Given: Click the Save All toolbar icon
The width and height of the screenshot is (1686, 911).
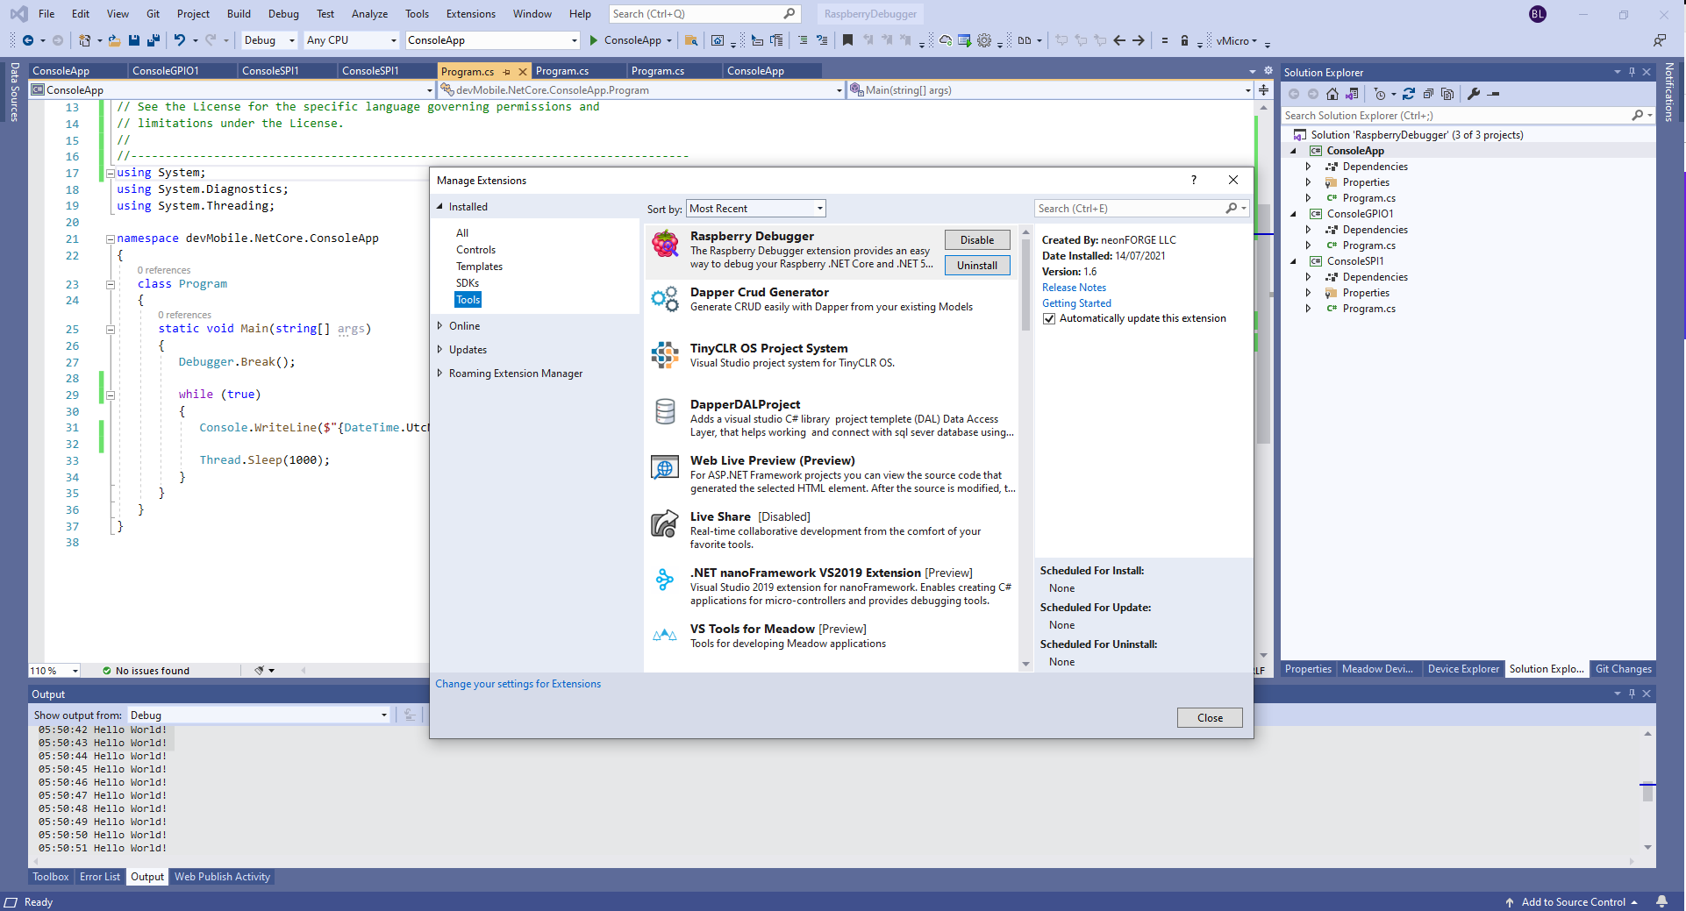Looking at the screenshot, I should tap(154, 40).
